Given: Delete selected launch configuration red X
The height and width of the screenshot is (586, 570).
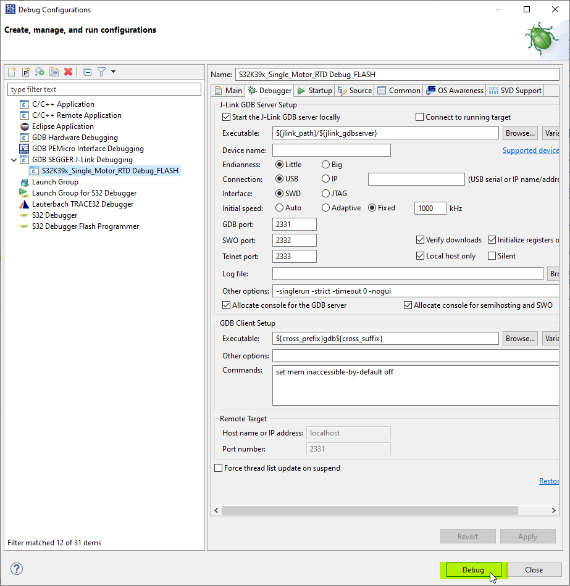Looking at the screenshot, I should tap(68, 72).
